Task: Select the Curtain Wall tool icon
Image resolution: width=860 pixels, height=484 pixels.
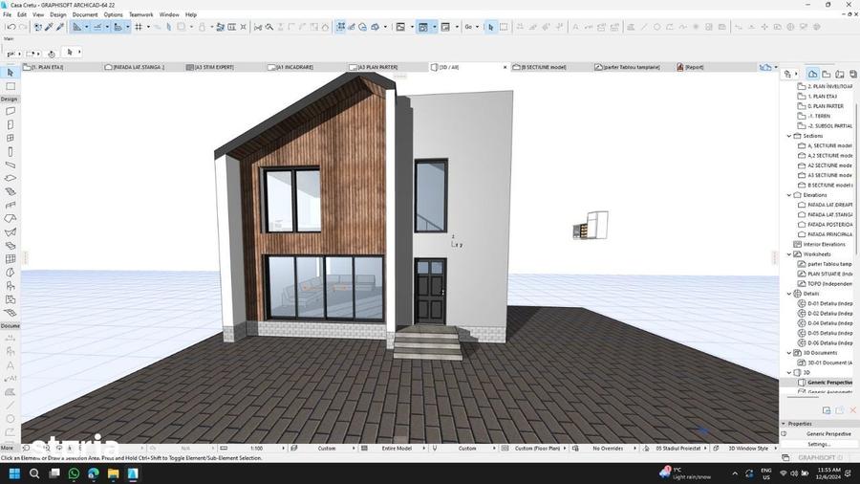Action: [10, 259]
